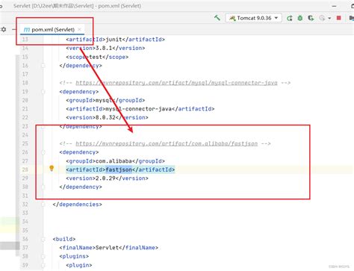Hide the side panel with the minus icon
The height and width of the screenshot is (271, 354).
[13, 29]
